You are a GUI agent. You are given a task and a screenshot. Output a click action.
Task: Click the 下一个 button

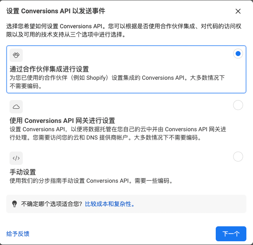point(231,234)
